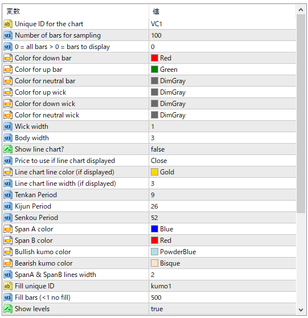
Task: Open the Blue dropdown for Span A color
Action: click(x=223, y=229)
